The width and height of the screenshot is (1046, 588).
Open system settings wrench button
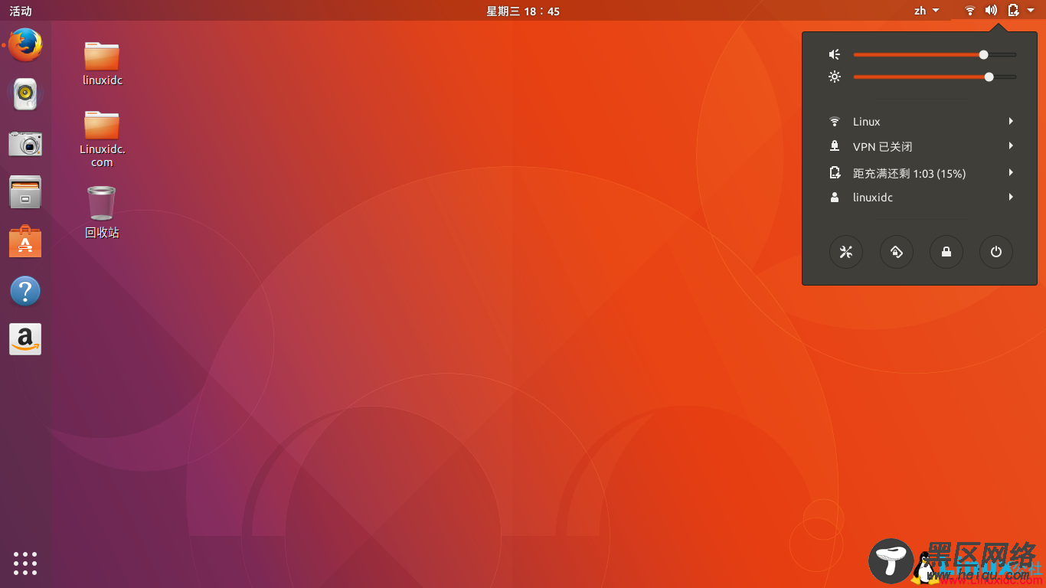point(846,252)
